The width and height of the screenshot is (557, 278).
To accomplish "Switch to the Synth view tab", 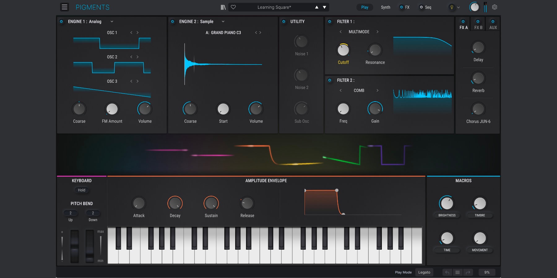I will (x=385, y=7).
